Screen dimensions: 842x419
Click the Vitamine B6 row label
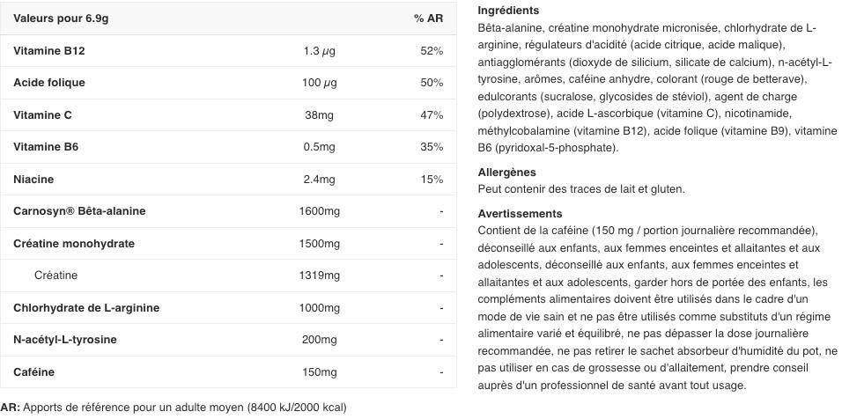(x=46, y=147)
